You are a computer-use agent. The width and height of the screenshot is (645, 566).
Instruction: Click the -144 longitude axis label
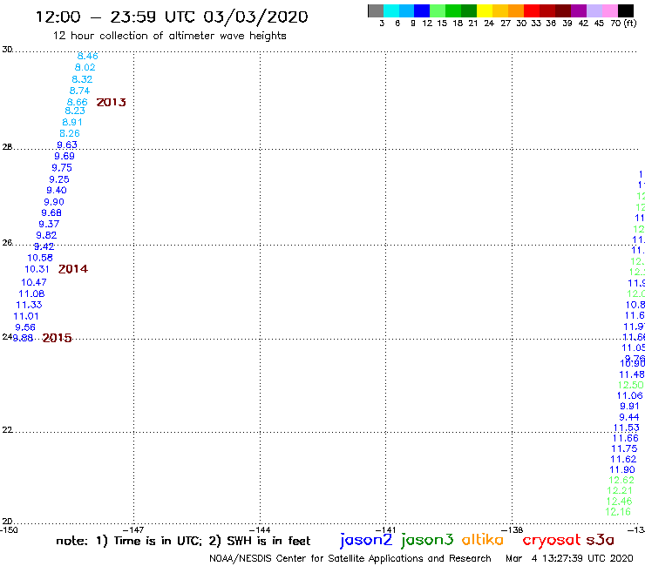261,529
